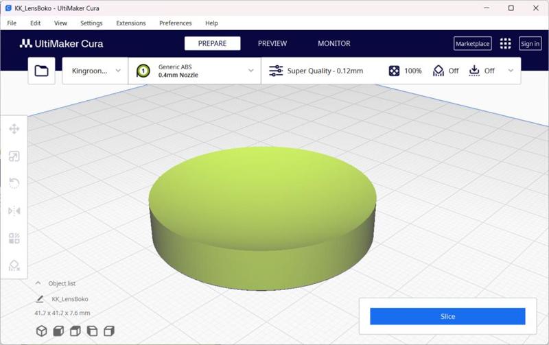The height and width of the screenshot is (345, 549).
Task: Open the UltiMaker apps grid icon
Action: (x=505, y=43)
